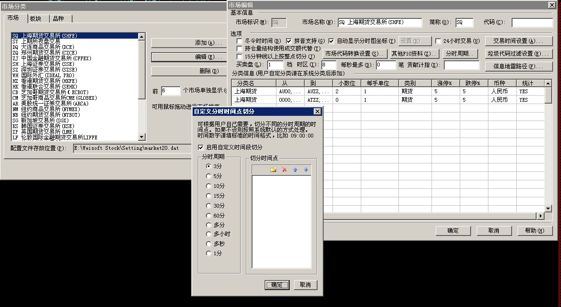
Task: Click the red X delete time point icon
Action: point(285,170)
